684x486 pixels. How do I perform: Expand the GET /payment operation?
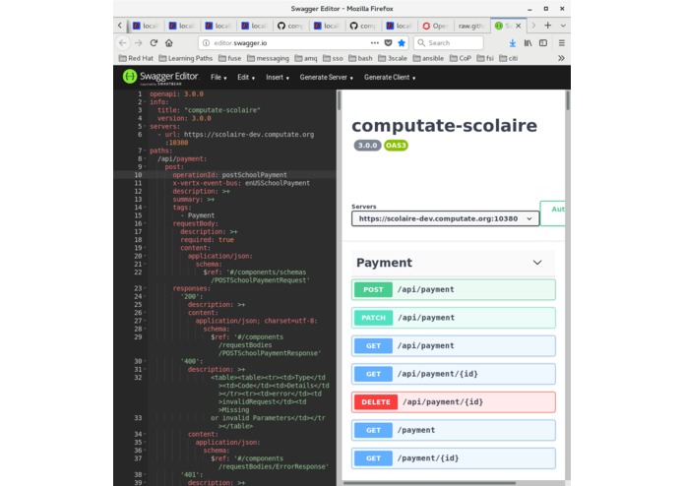[454, 430]
